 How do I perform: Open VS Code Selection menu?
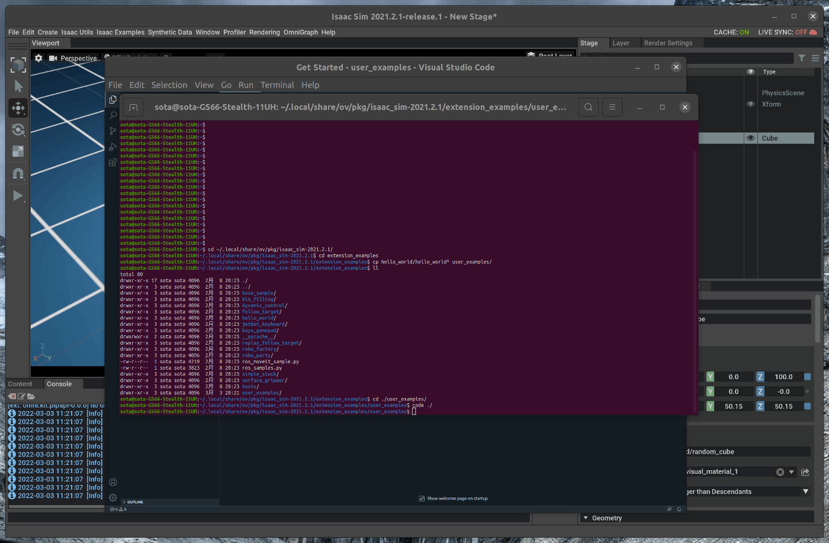point(169,85)
